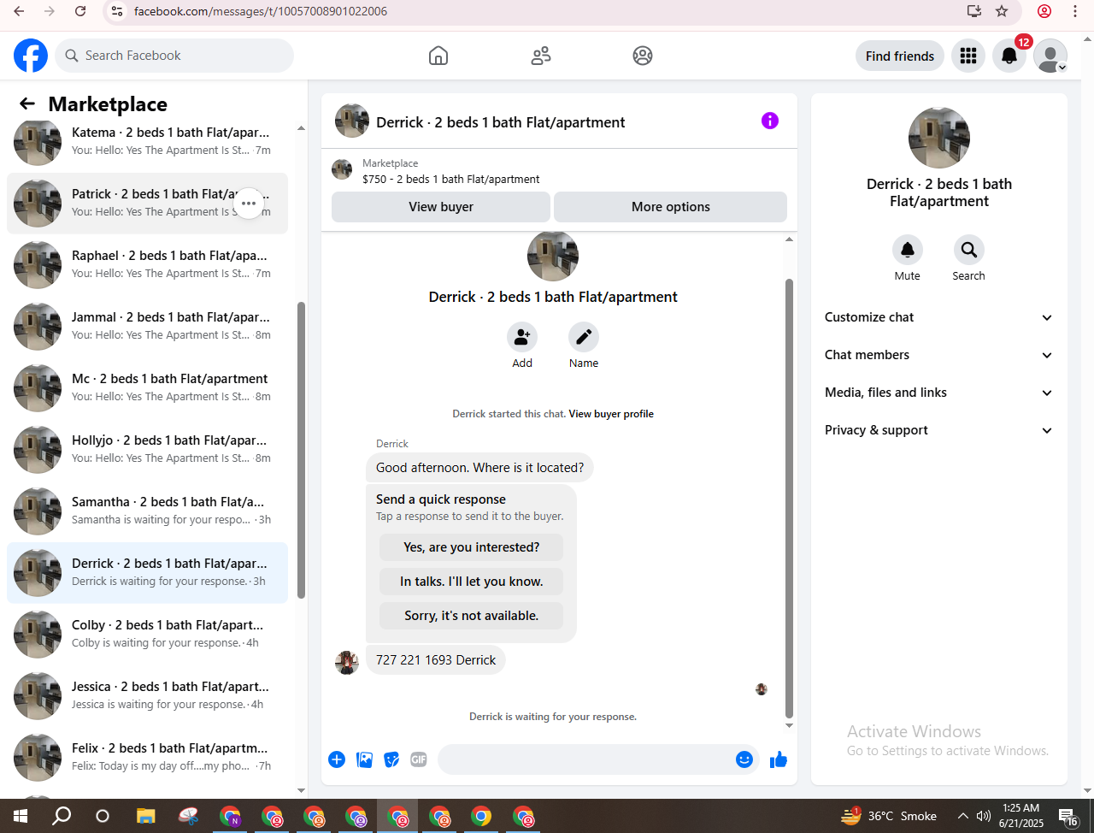Send quick reply 'Yes, are you interested?'
Viewport: 1094px width, 833px height.
(x=472, y=547)
